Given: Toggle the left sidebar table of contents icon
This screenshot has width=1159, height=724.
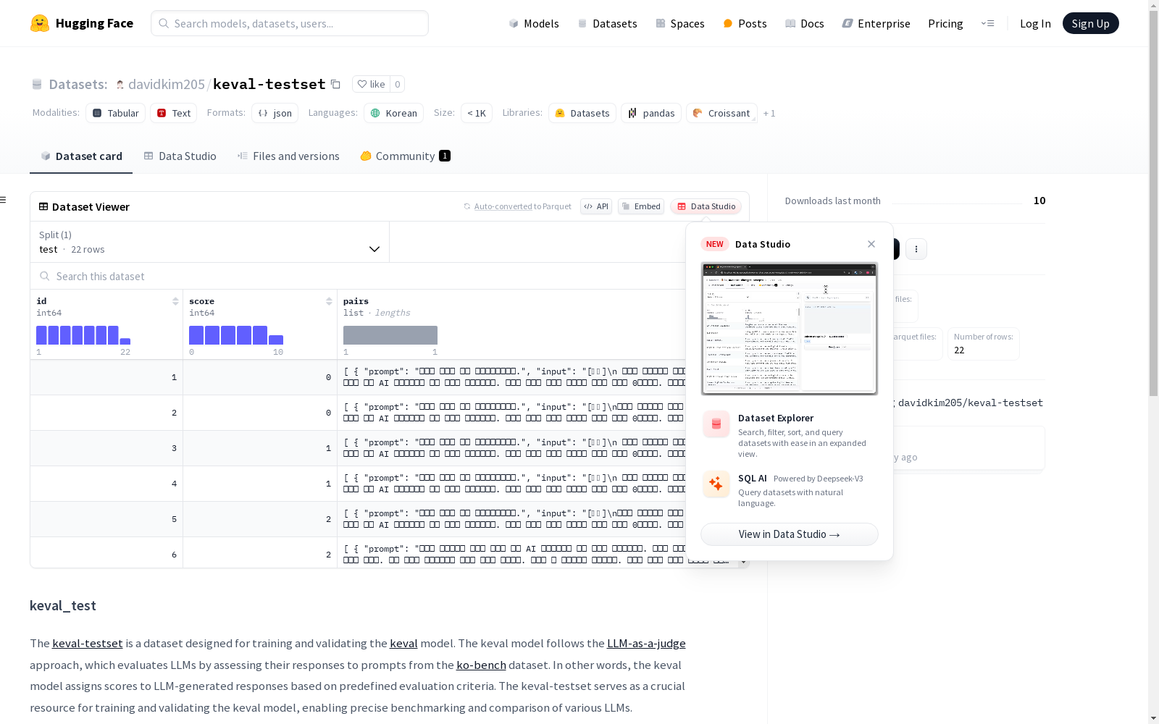Looking at the screenshot, I should 4,200.
